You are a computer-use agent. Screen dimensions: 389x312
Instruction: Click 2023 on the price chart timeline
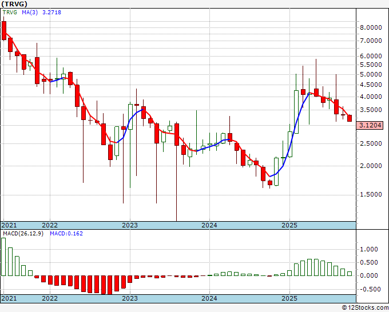[130, 225]
